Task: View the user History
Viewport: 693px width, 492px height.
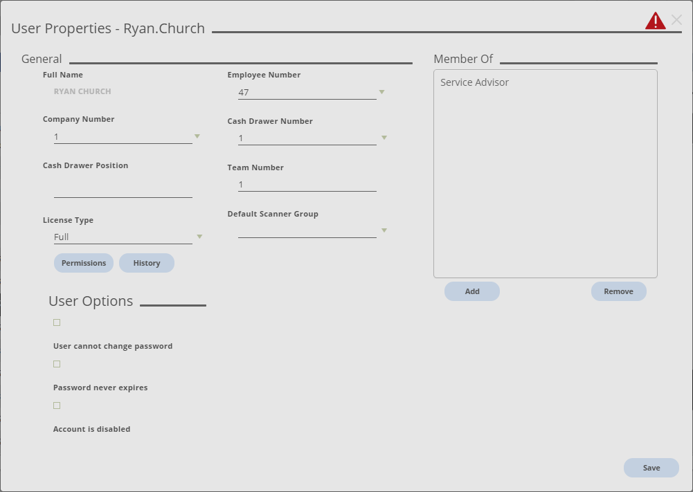Action: tap(147, 263)
